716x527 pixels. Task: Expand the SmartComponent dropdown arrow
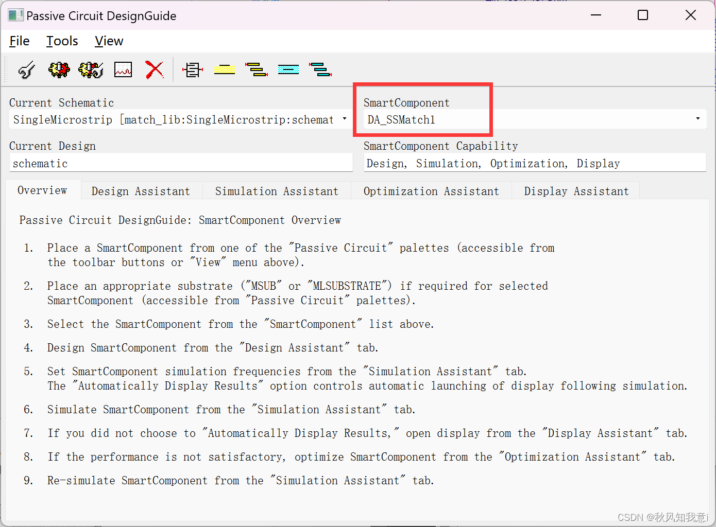[x=698, y=119]
